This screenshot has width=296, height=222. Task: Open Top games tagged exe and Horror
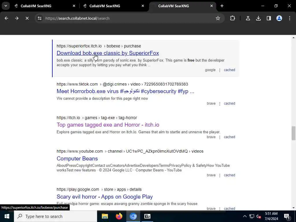click(108, 125)
